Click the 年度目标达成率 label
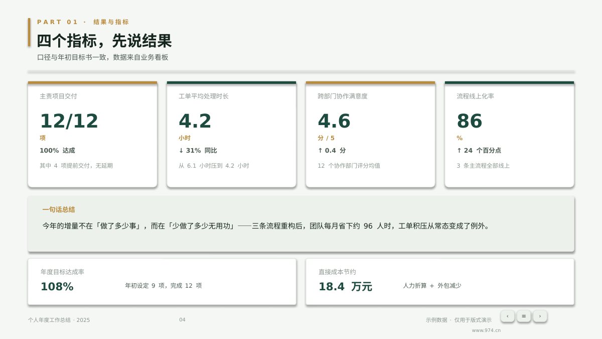Screen dimensions: 602x339 [62, 272]
